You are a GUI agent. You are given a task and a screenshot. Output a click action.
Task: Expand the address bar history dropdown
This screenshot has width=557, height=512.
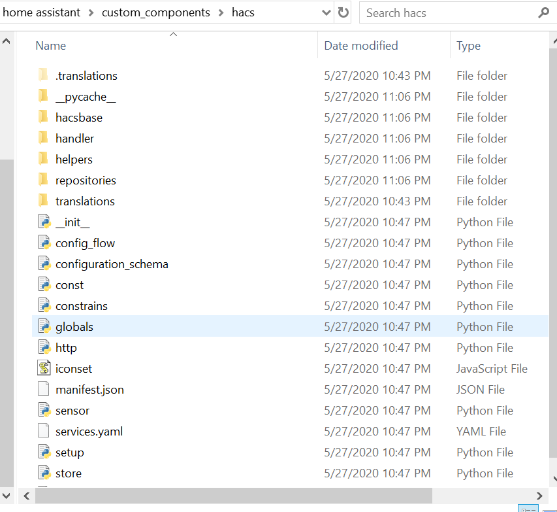tap(325, 12)
